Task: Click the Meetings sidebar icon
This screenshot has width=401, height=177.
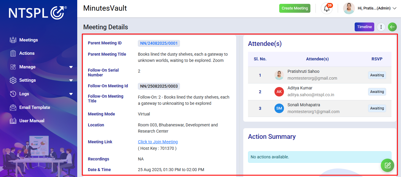Action: (13, 40)
